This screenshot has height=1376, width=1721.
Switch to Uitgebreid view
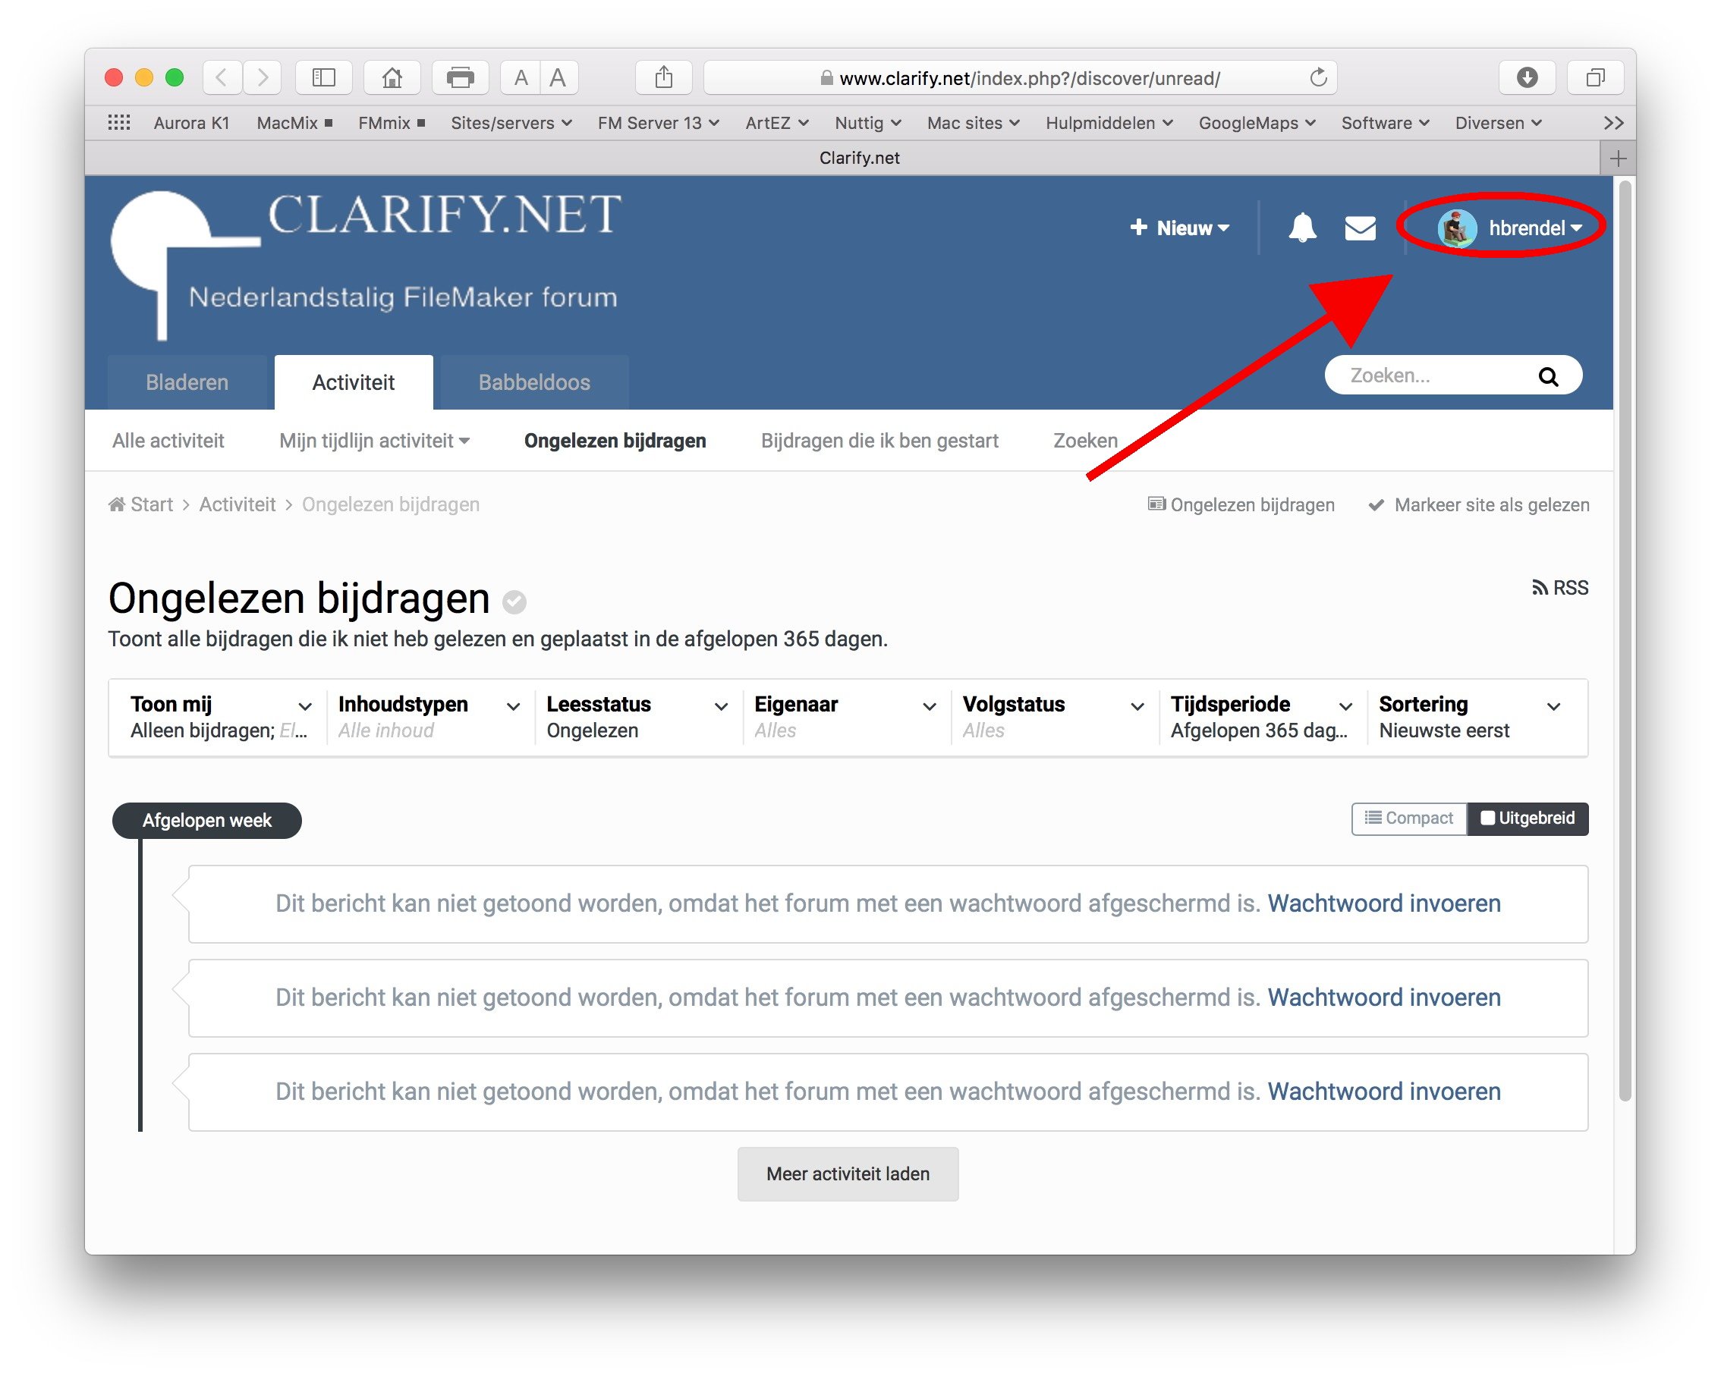(x=1527, y=819)
